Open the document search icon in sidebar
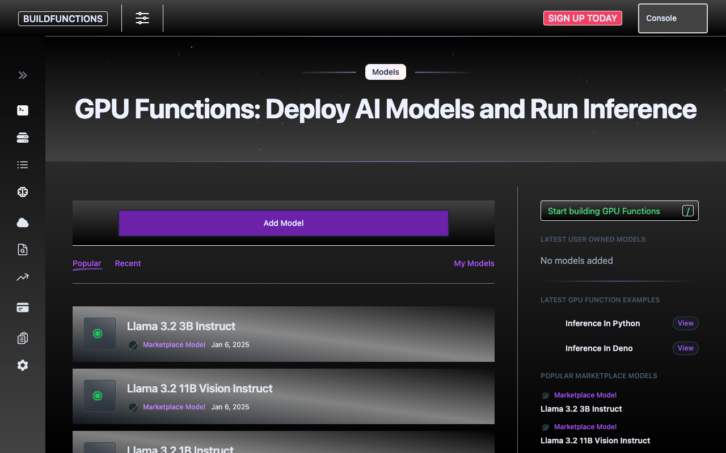Image resolution: width=726 pixels, height=453 pixels. coord(23,250)
